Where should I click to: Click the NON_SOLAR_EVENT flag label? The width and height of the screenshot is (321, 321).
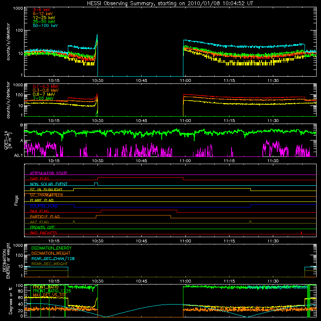click(x=49, y=184)
